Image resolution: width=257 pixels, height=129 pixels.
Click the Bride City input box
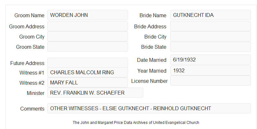(210, 36)
